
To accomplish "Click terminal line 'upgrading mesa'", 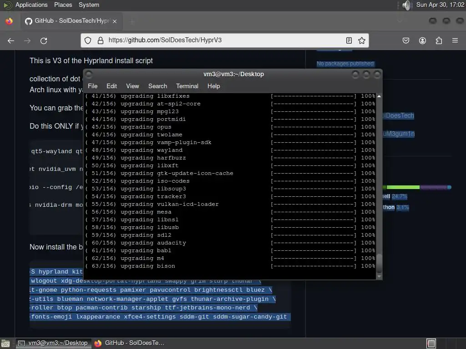I will click(x=146, y=212).
